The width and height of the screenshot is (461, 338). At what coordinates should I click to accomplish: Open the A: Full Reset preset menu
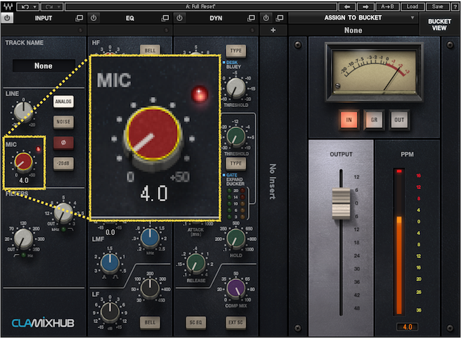201,7
